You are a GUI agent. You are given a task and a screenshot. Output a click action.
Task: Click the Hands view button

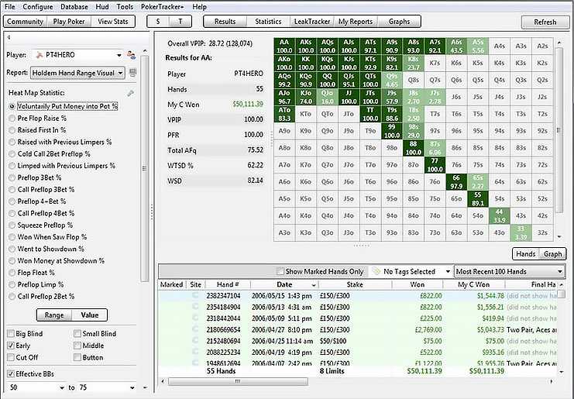point(526,253)
